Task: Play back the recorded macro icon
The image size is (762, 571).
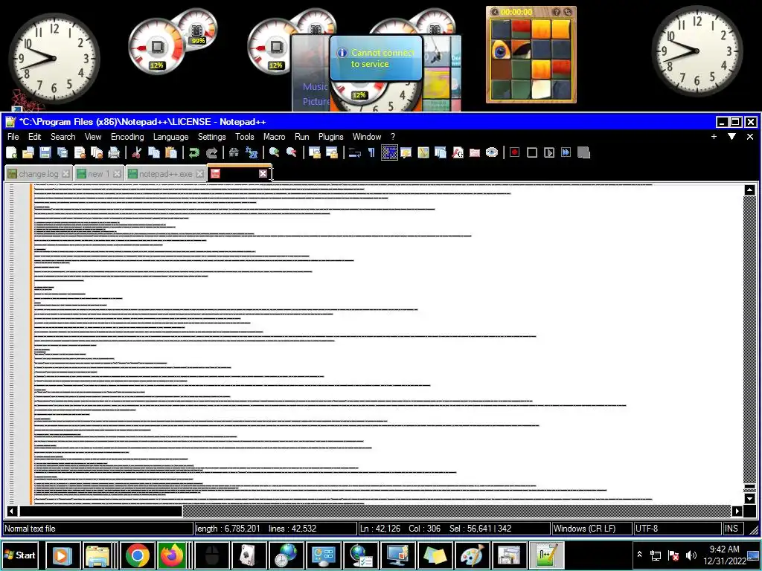Action: point(549,153)
